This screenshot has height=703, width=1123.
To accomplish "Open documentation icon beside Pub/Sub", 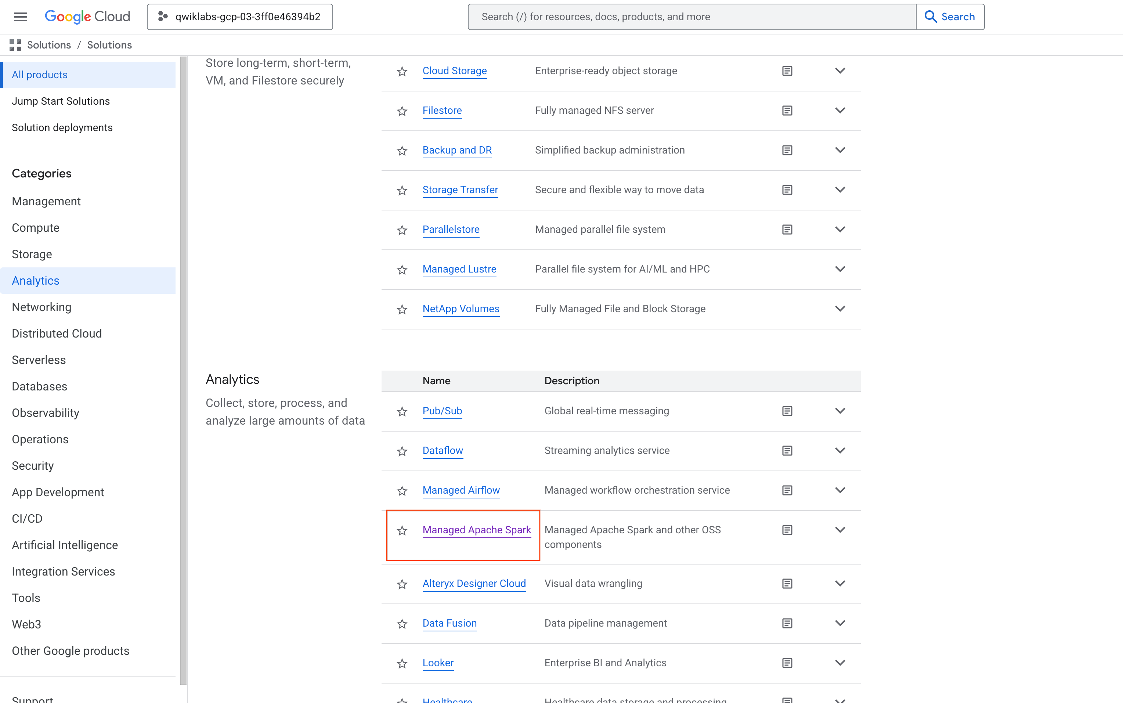I will pos(787,411).
